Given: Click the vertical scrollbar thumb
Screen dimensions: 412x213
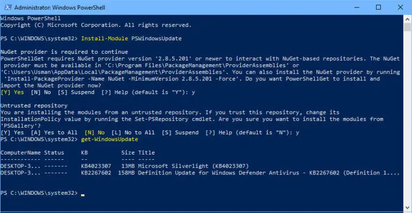Looking at the screenshot, I should pos(407,27).
